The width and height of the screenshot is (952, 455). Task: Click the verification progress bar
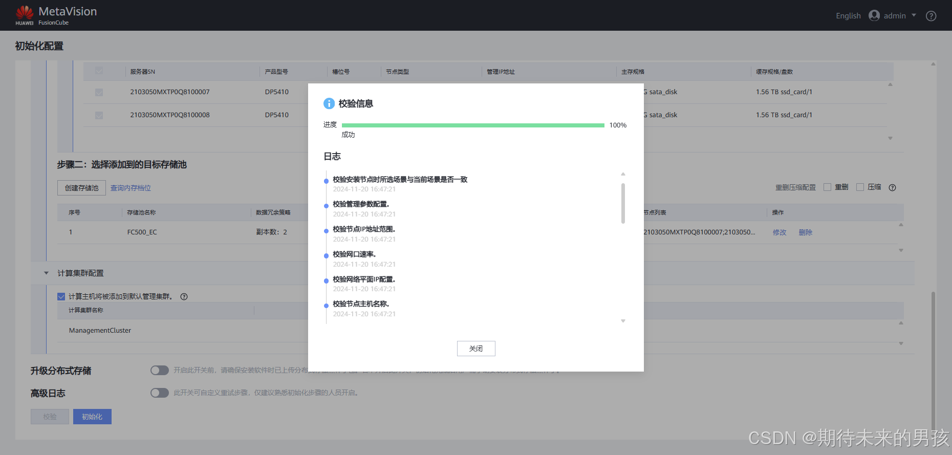point(473,125)
